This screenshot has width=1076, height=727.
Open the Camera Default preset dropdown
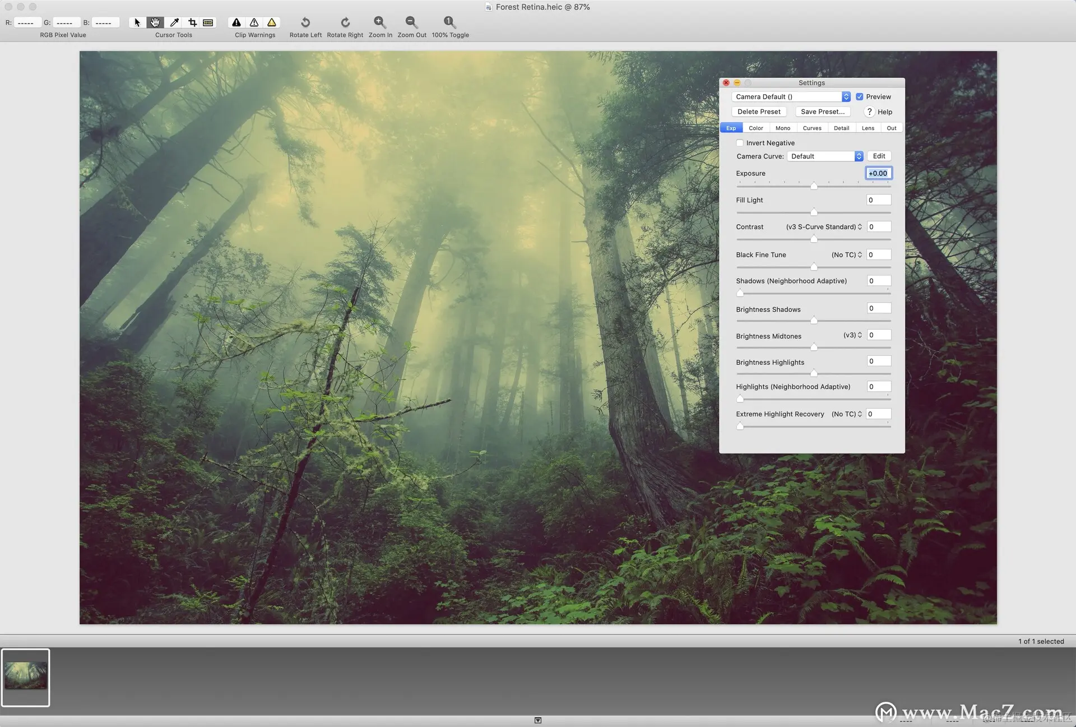tap(791, 97)
